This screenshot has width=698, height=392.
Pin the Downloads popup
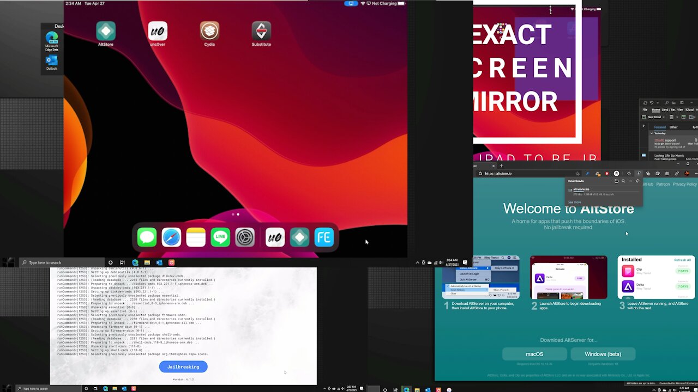(x=637, y=181)
